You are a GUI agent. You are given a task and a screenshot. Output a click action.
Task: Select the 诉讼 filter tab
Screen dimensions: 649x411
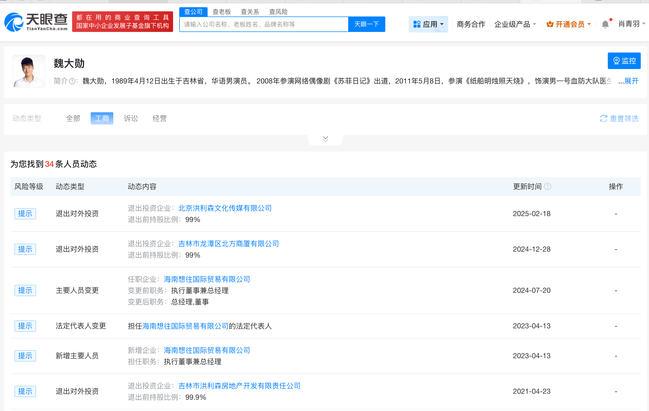pyautogui.click(x=131, y=118)
